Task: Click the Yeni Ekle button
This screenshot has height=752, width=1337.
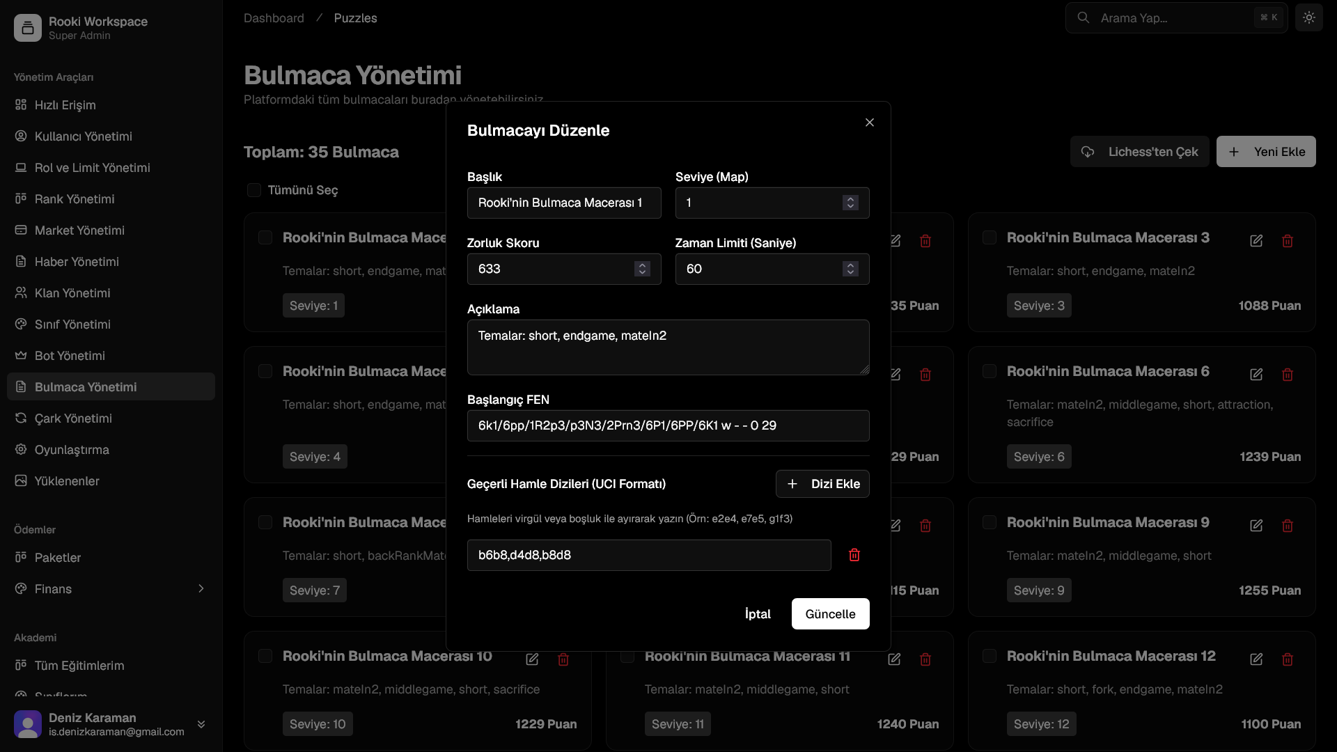Action: pyautogui.click(x=1266, y=152)
